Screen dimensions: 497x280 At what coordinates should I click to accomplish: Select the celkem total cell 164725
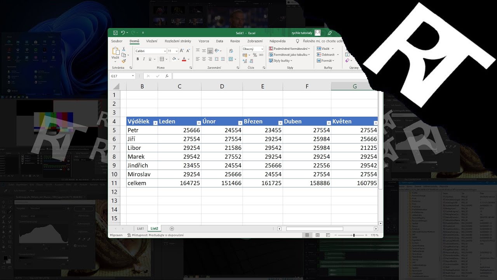coord(180,183)
